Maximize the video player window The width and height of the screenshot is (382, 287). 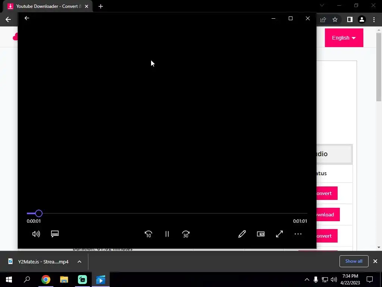290,18
